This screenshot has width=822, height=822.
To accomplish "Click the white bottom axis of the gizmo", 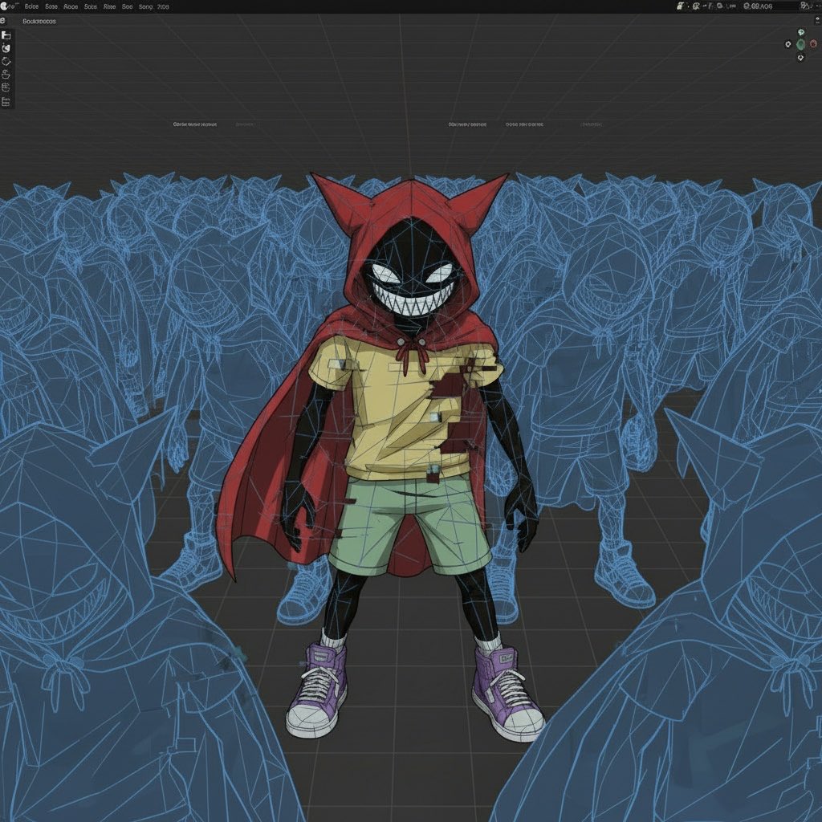I will pos(800,58).
